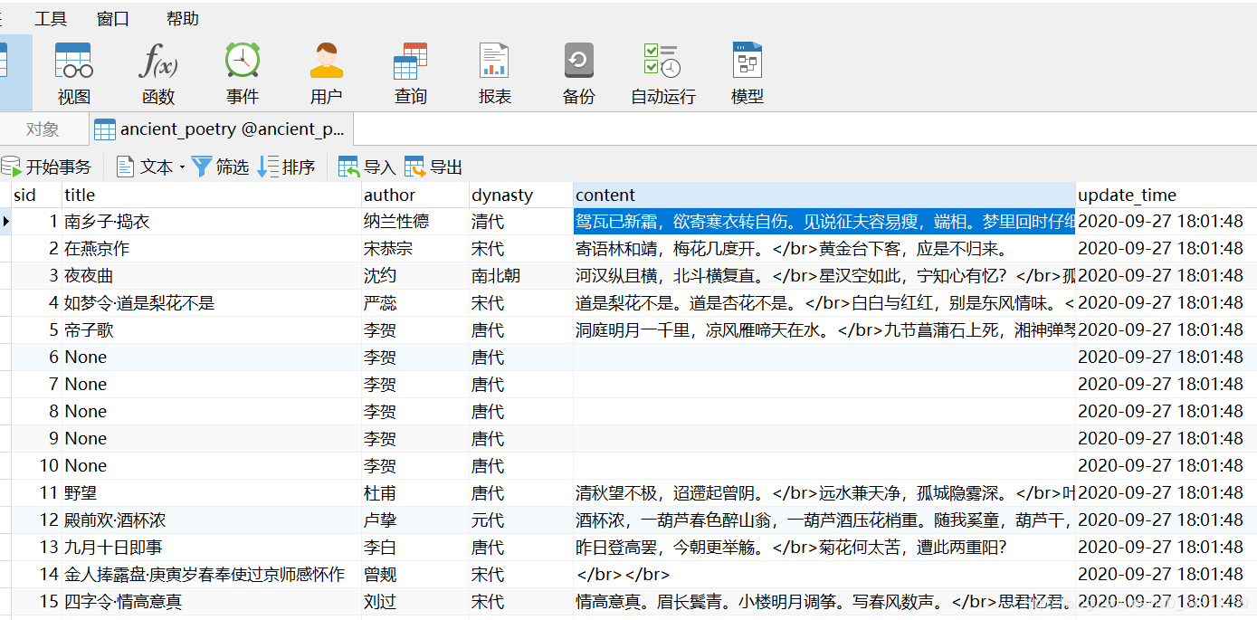Select title cell 四字令·情高意真
Viewport: 1257px width, 620px height.
[212, 602]
